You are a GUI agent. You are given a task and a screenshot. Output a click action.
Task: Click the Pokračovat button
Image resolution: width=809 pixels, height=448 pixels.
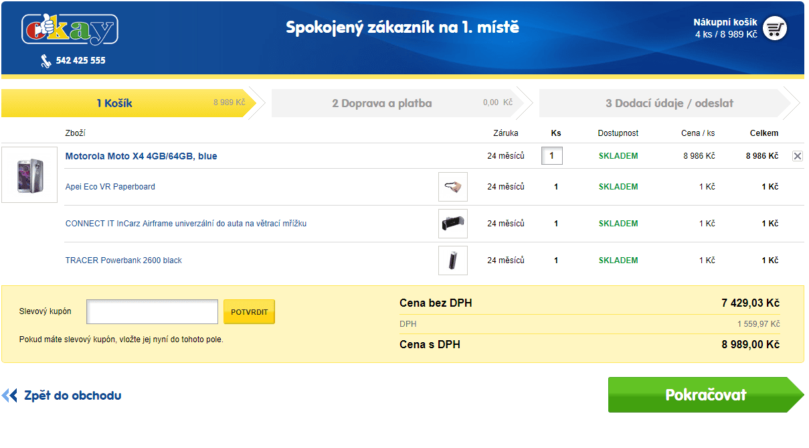706,395
